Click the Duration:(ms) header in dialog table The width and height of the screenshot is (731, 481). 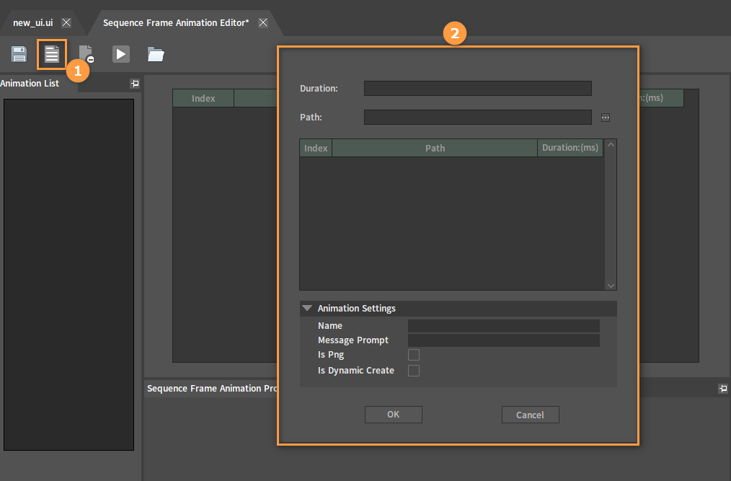(x=570, y=148)
